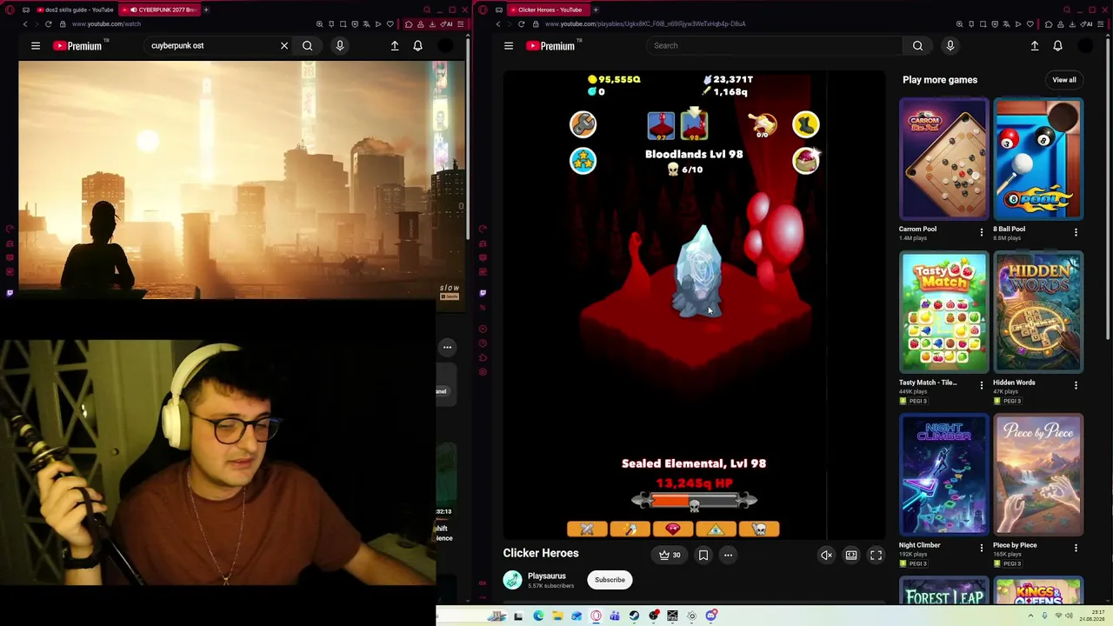Open the ruby sack shop icon
Viewport: 1113px width, 626px height.
coord(806,161)
